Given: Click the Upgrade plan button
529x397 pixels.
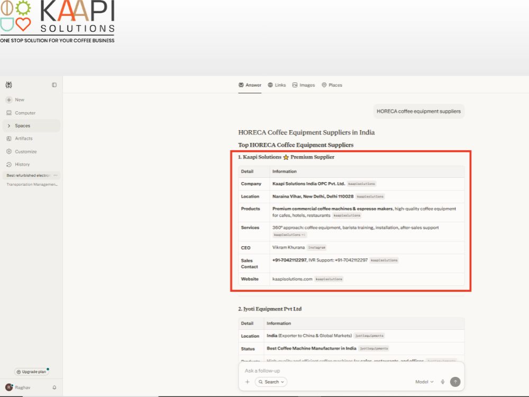Looking at the screenshot, I should (31, 372).
